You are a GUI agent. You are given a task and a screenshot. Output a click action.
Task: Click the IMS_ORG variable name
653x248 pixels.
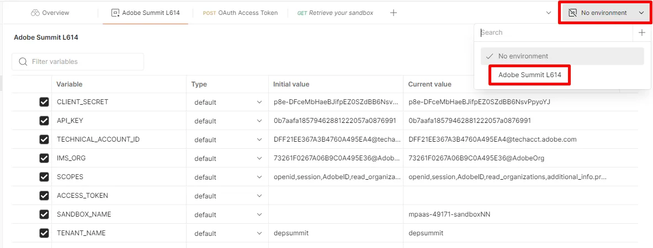(x=71, y=158)
